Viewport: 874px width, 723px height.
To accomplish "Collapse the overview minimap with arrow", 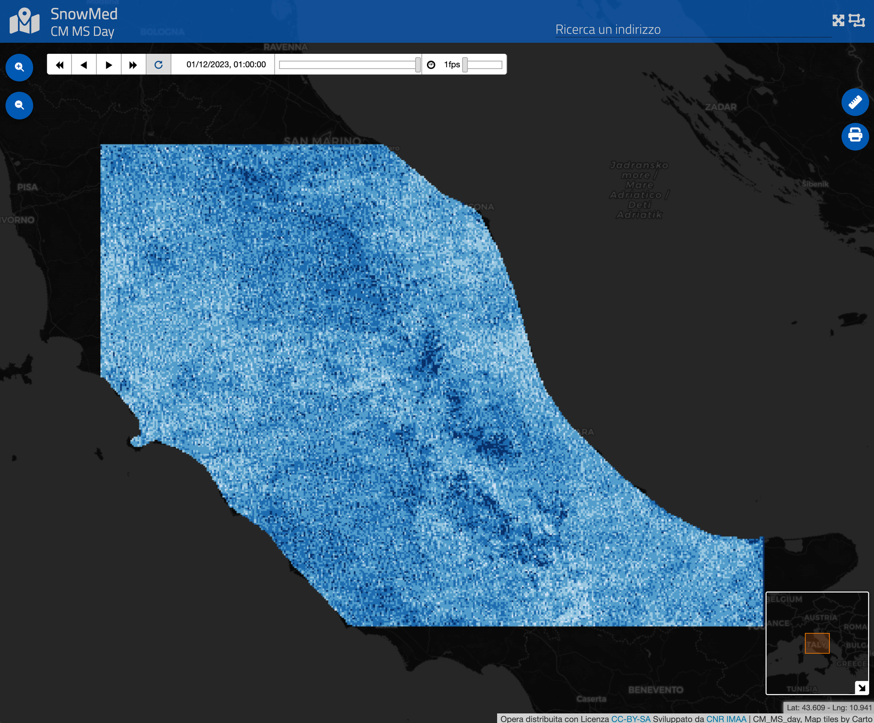I will [861, 688].
